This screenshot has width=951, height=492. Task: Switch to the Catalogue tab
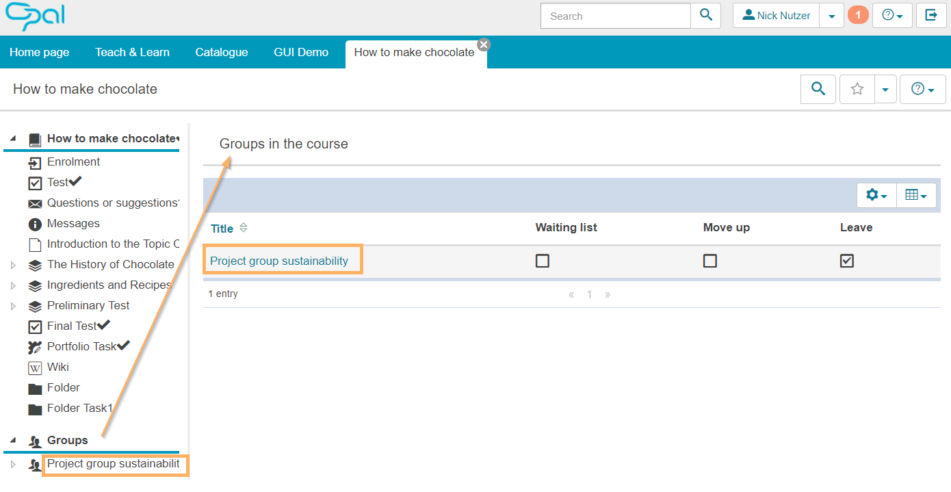coord(222,52)
